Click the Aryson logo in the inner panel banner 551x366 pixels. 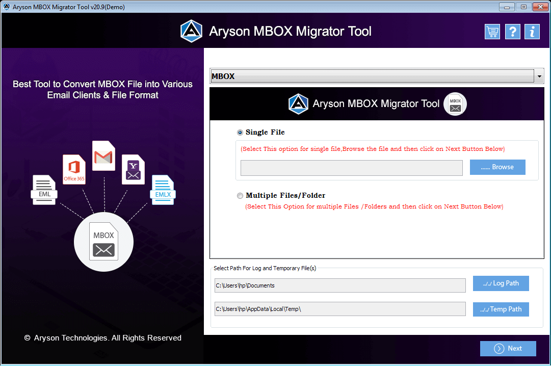[298, 103]
